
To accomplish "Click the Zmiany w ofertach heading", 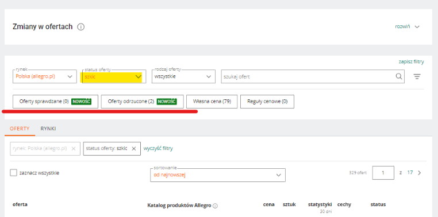I will click(x=43, y=27).
